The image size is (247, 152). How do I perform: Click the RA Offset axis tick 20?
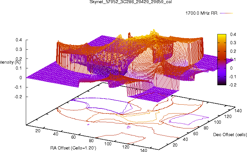(38, 131)
